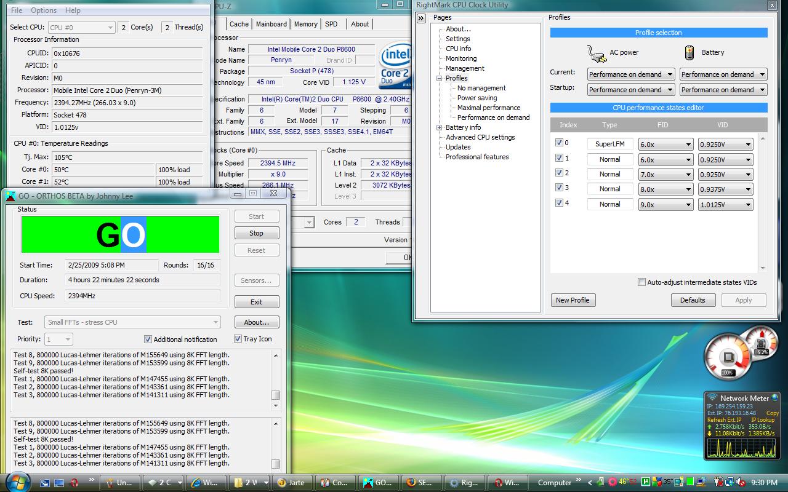Click Refresh Ext. IP in Network Meter
788x492 pixels.
coord(724,419)
